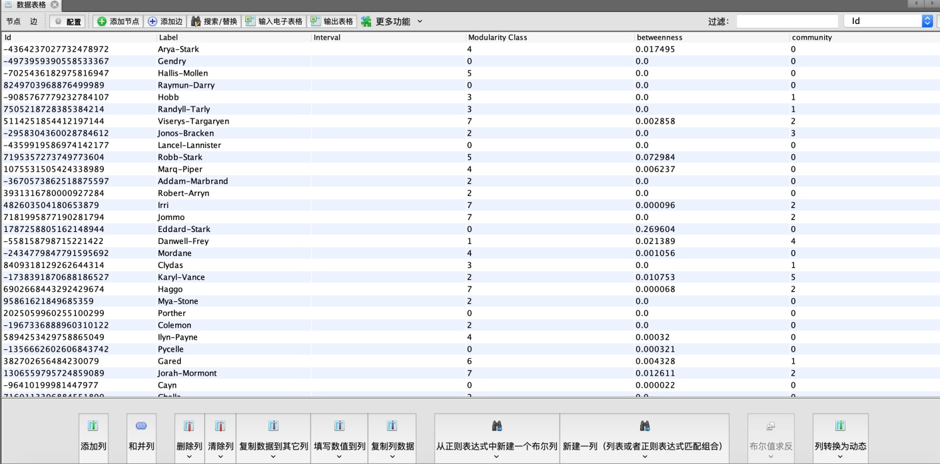Screen dimensions: 940x464
Task: Select the Mya-Stone label cell
Action: [x=178, y=301]
